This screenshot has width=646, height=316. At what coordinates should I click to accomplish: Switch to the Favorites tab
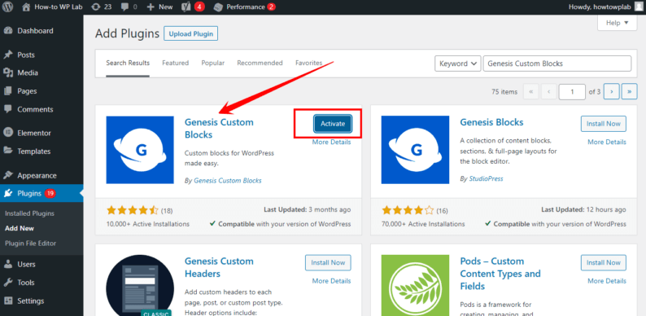point(308,63)
